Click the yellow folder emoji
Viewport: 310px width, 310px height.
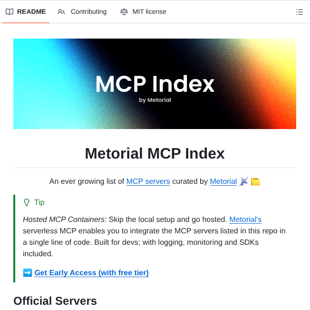[255, 182]
